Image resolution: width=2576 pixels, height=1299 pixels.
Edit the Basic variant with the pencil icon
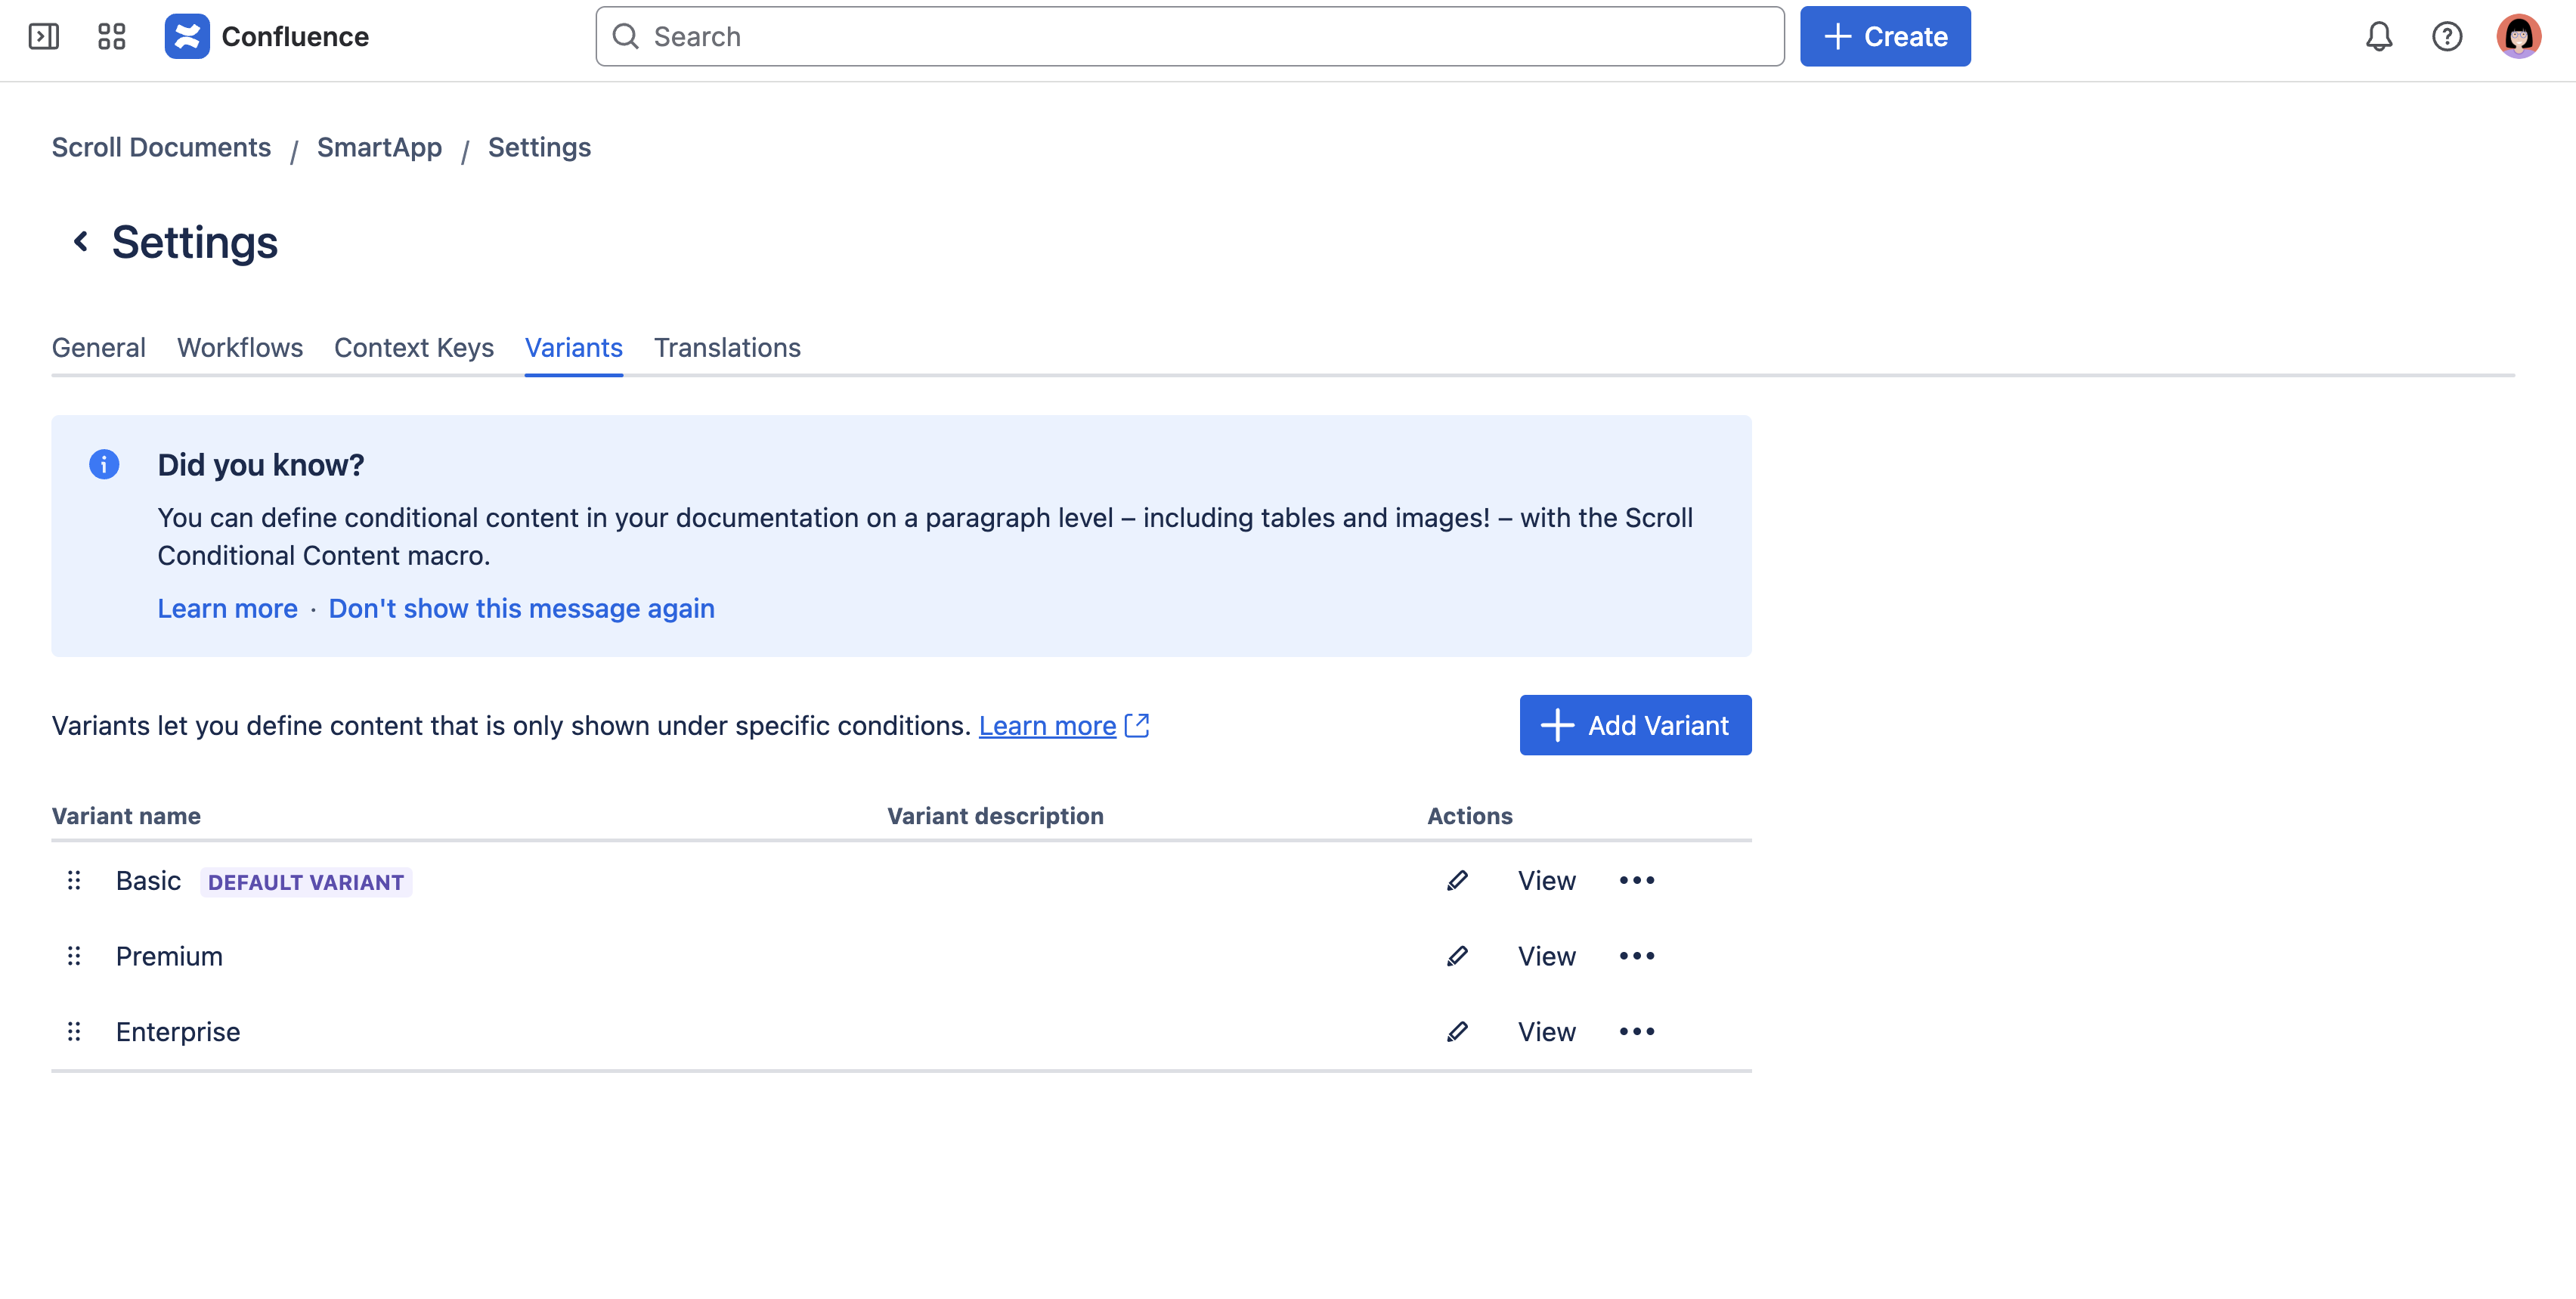point(1458,881)
